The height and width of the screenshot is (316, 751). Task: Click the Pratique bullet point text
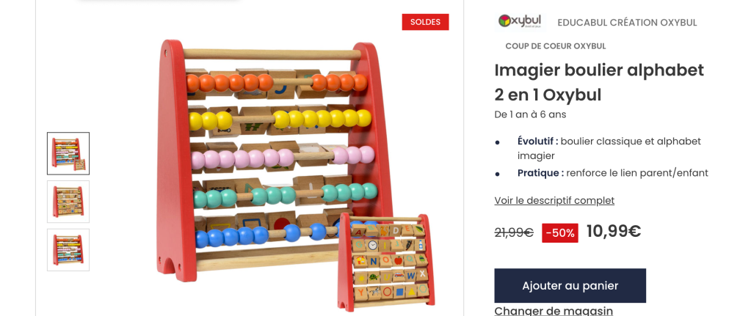[x=612, y=173]
